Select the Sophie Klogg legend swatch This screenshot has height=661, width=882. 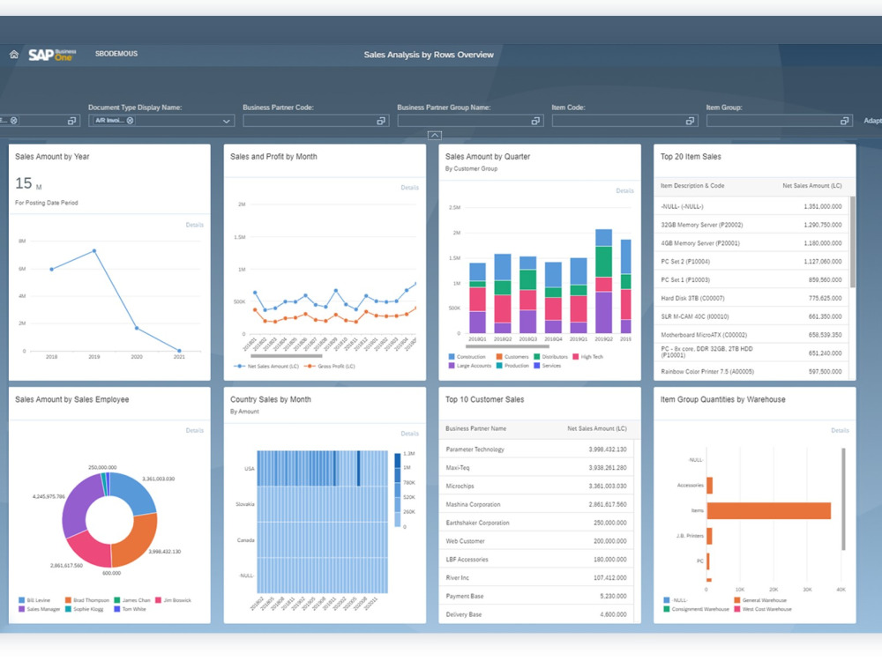(x=68, y=609)
